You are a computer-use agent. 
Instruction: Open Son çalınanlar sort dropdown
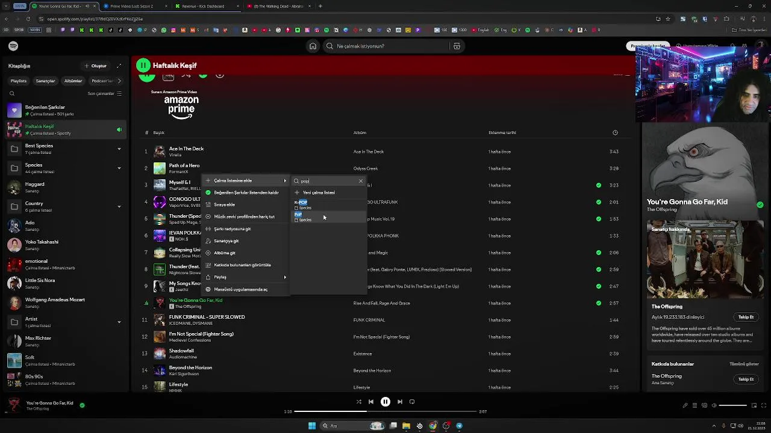[104, 93]
